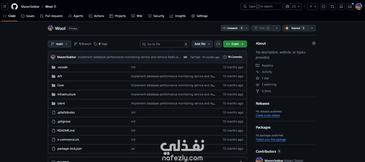Click Publish your first package link
The width and height of the screenshot is (365, 162).
click(271, 140)
